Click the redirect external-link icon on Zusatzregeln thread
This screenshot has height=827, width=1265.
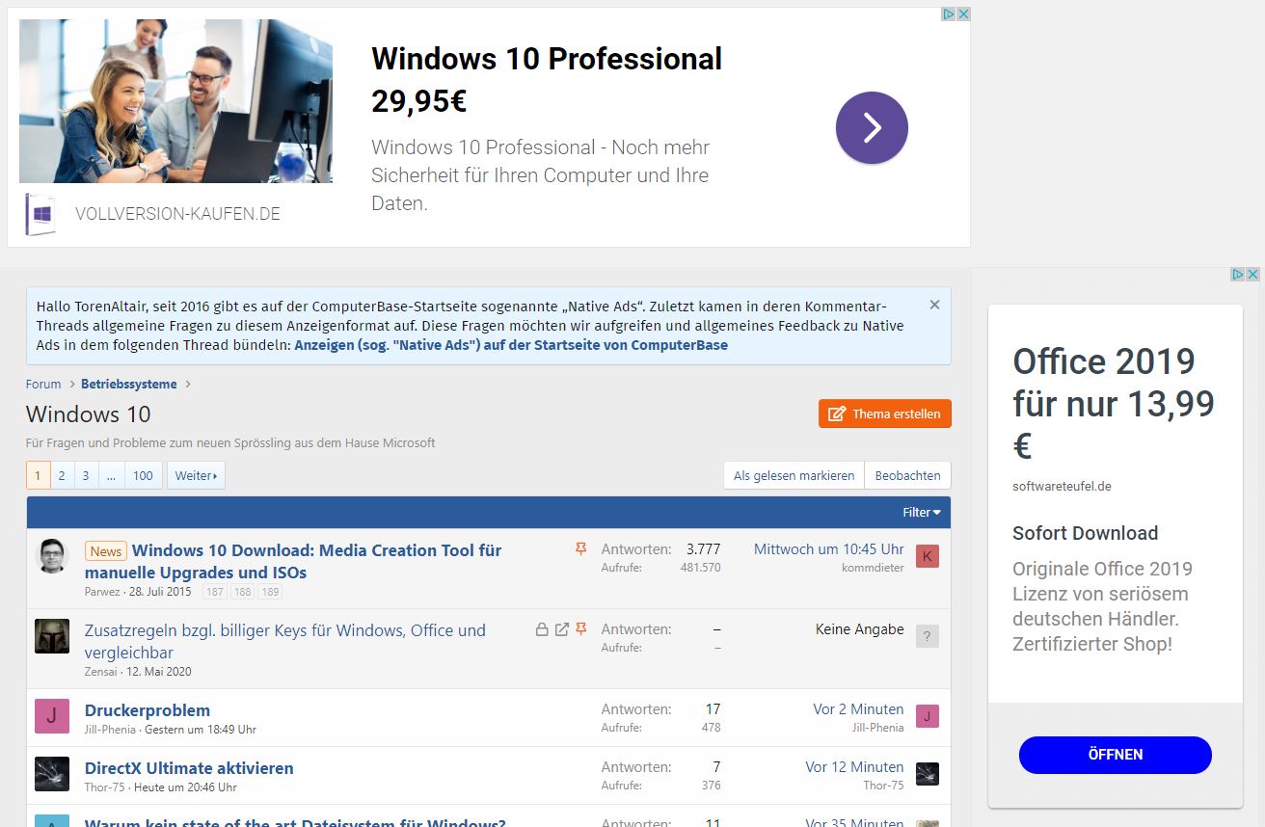tap(562, 629)
